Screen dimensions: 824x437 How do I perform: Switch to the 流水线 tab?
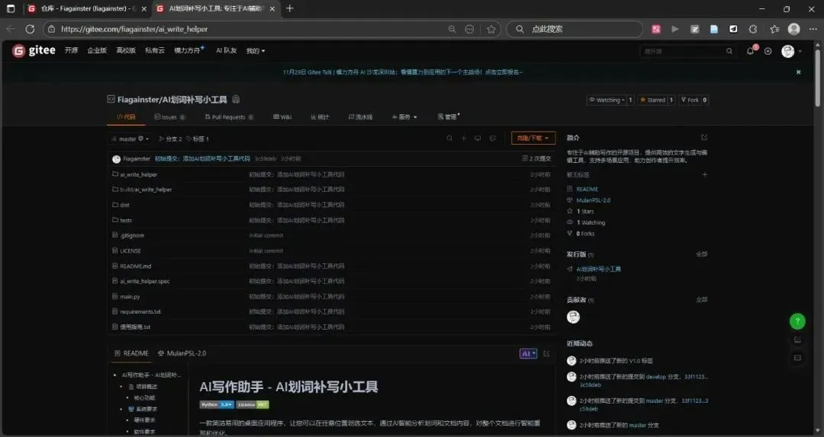[x=360, y=117]
